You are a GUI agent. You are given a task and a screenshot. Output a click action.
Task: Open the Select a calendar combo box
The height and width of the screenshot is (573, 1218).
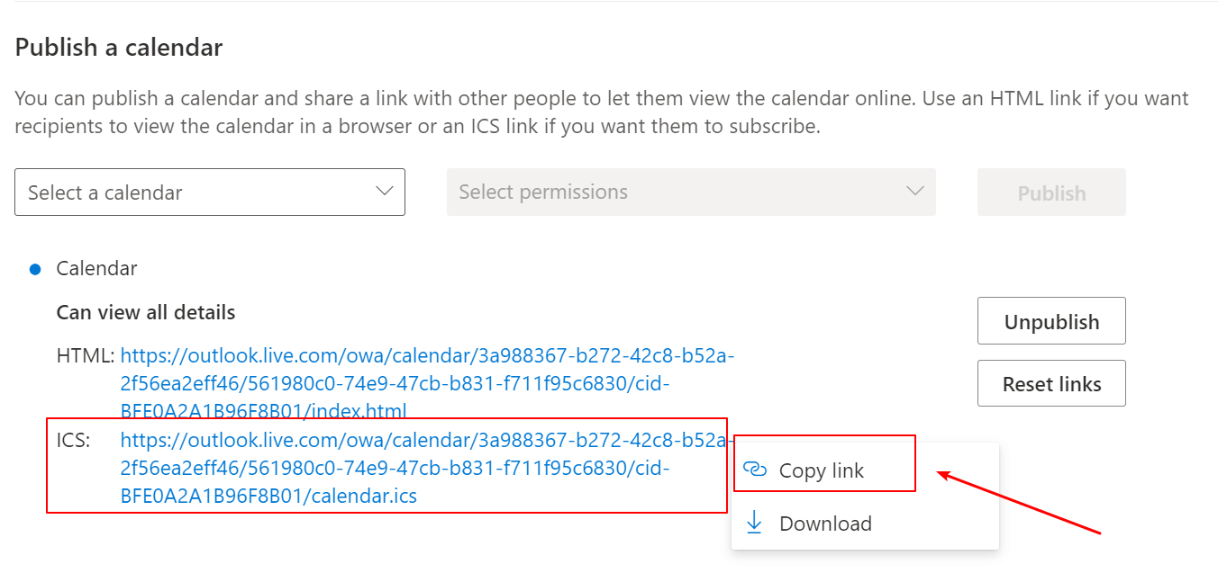(210, 192)
